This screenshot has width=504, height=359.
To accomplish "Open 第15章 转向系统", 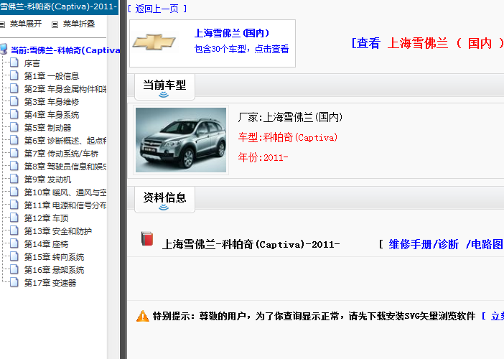I will [x=55, y=257].
